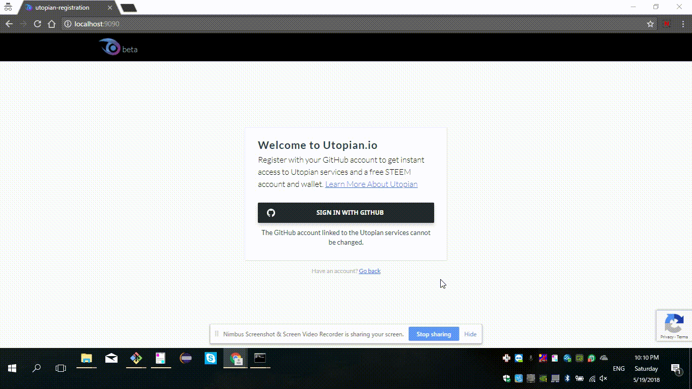Navigate back with the browser back arrow
Screen dimensions: 692x389
pyautogui.click(x=9, y=24)
